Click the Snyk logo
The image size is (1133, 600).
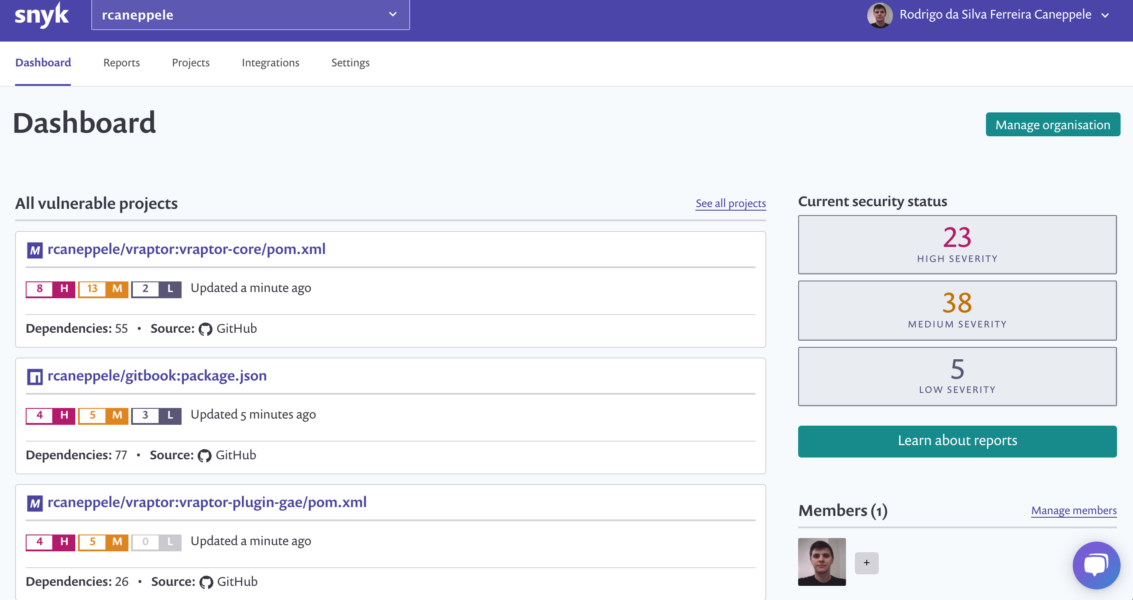[42, 15]
